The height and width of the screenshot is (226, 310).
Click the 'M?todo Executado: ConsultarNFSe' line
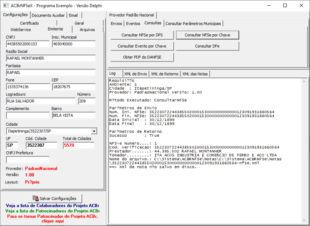click(x=148, y=100)
